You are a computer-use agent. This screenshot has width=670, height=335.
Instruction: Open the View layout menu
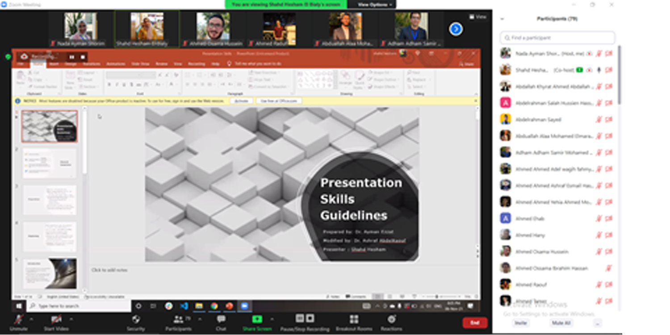tap(477, 17)
